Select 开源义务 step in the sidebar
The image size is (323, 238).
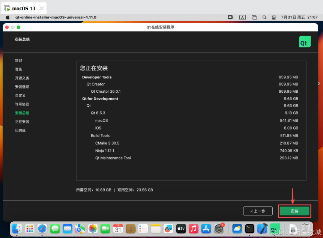pyautogui.click(x=22, y=78)
